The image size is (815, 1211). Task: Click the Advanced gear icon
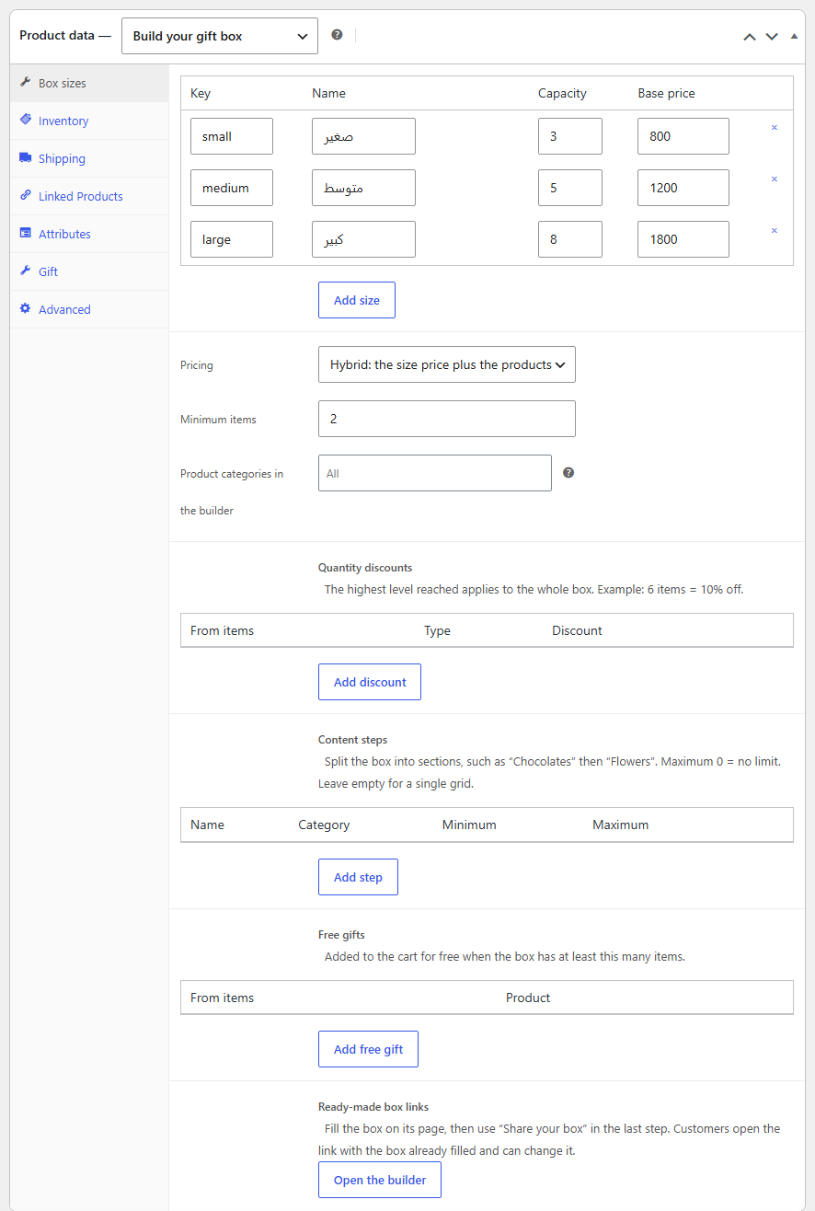[x=26, y=308]
